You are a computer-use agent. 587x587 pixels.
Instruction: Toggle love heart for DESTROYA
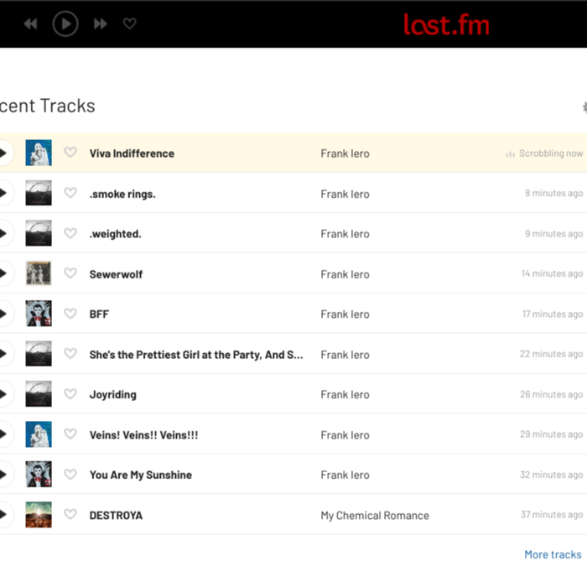click(x=70, y=515)
